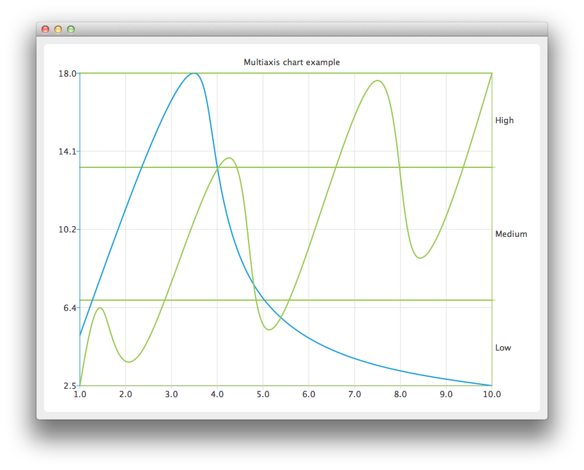Click the chart title 'Multiaxis chart example'

click(x=291, y=62)
